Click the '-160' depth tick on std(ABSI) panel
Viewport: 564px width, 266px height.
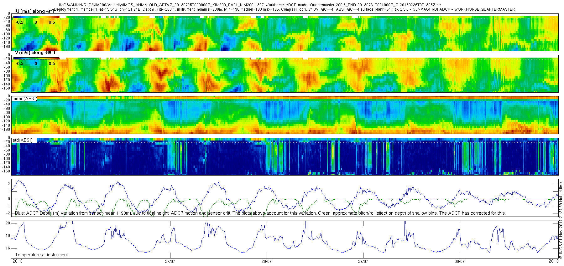(x=6, y=171)
